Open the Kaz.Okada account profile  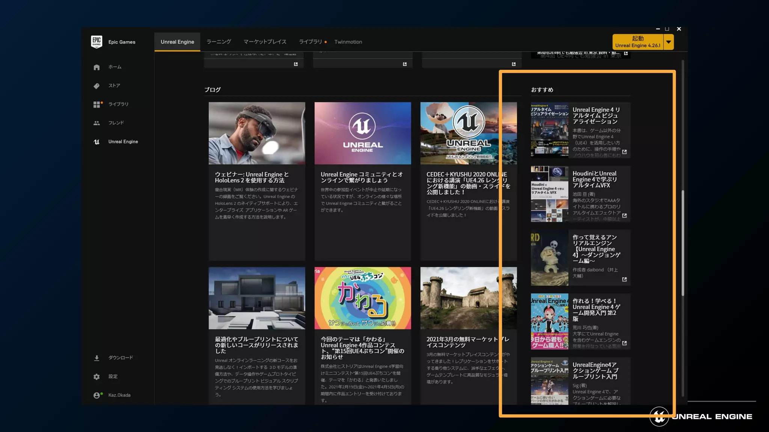pos(119,395)
